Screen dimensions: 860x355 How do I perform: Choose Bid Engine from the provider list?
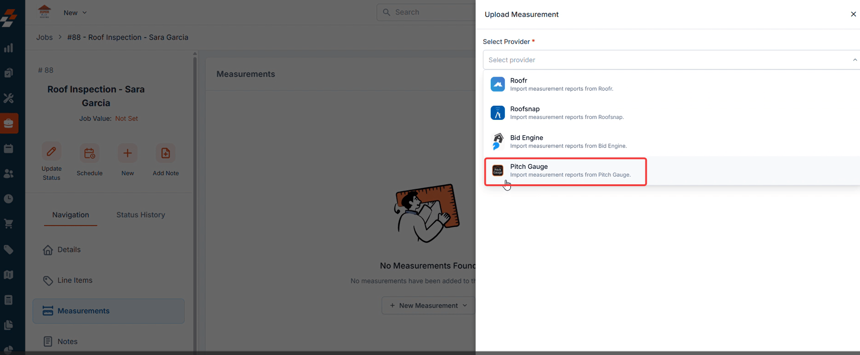(x=671, y=142)
